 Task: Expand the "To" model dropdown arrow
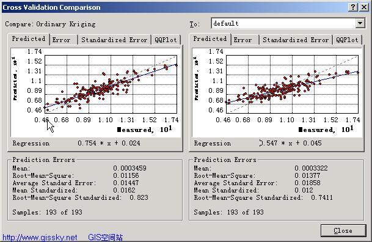360,23
